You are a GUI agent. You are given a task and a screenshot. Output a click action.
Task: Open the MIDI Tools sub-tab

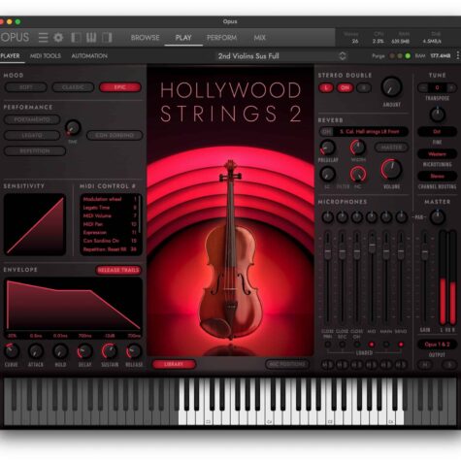pyautogui.click(x=46, y=56)
